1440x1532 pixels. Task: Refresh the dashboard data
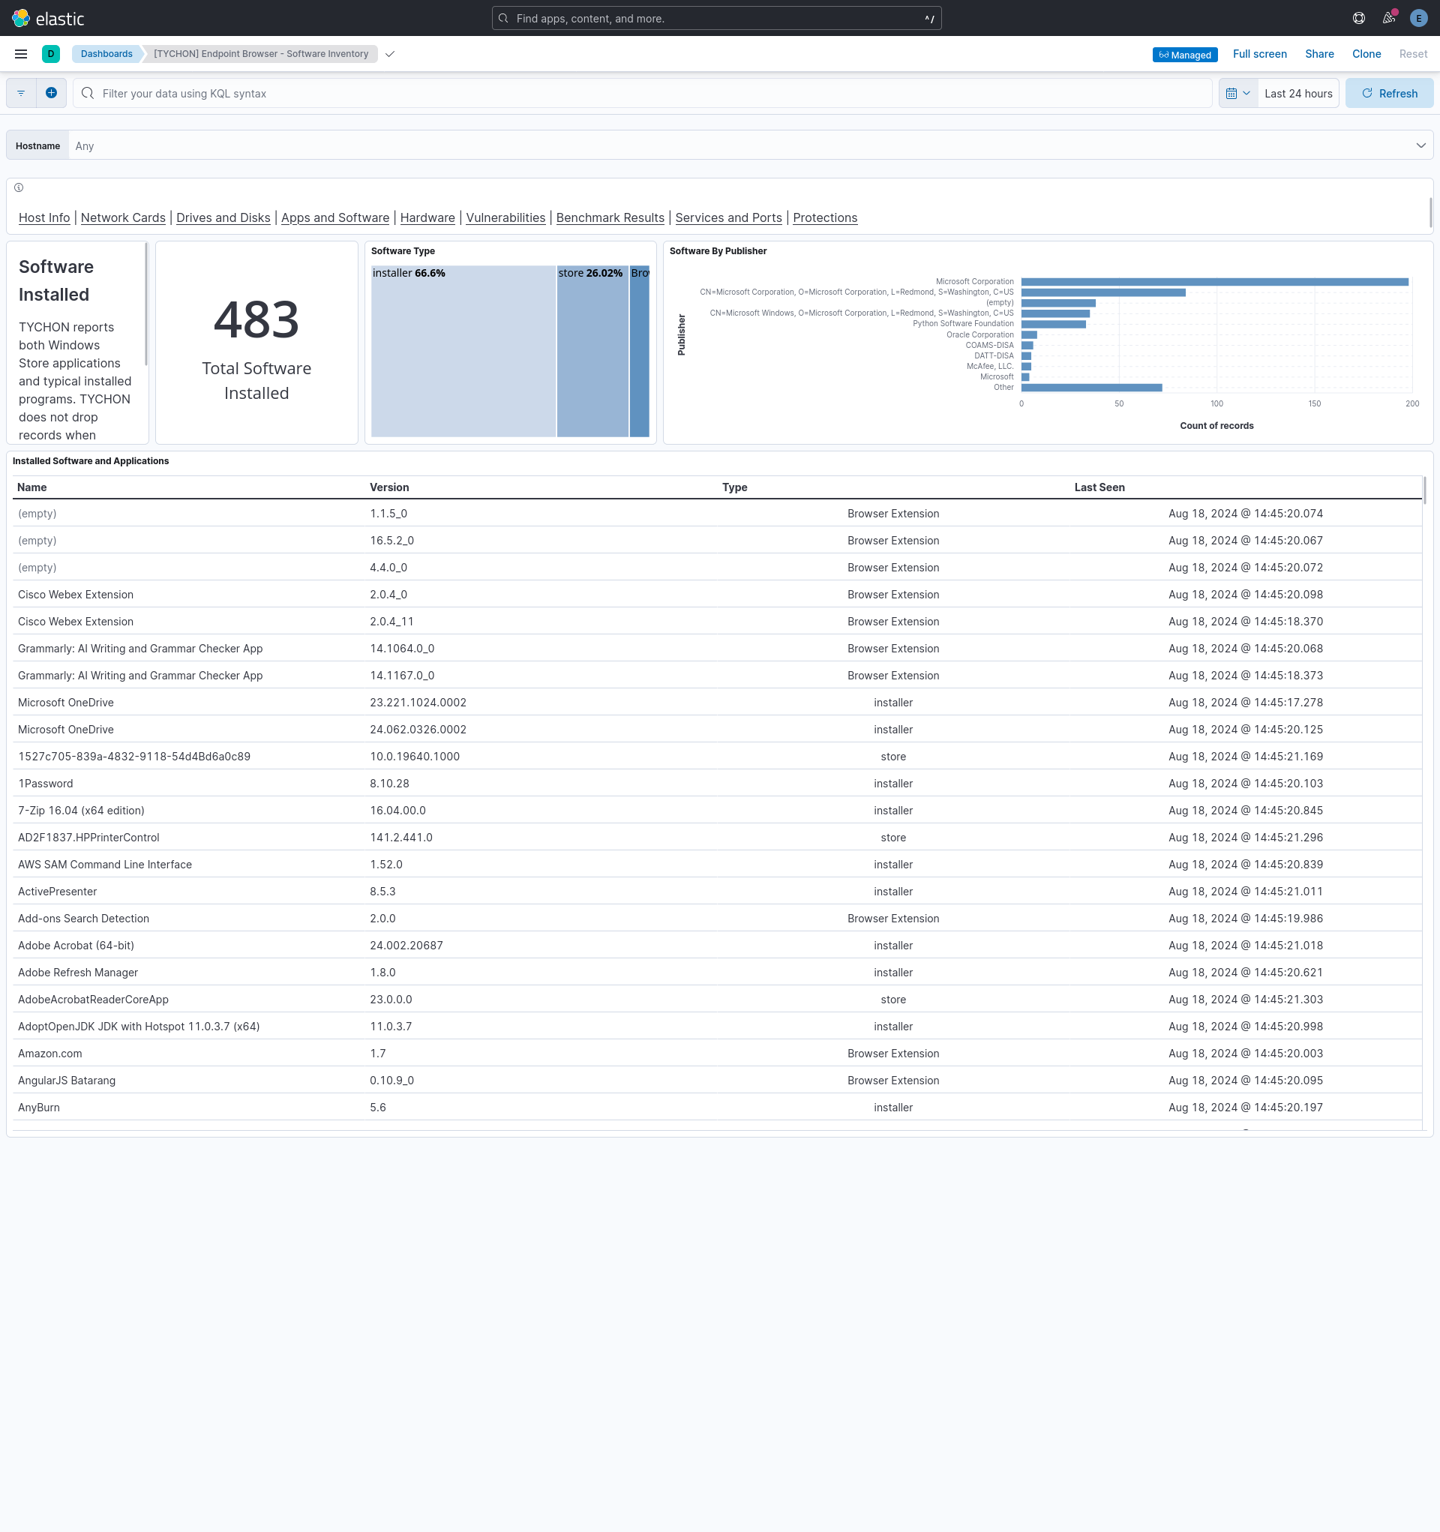coord(1389,93)
